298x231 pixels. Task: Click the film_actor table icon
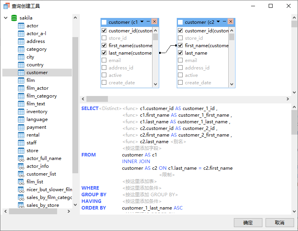coord(21,88)
